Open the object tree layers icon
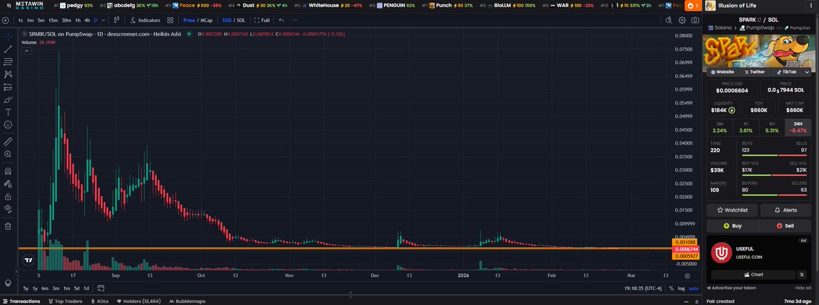 [8, 282]
